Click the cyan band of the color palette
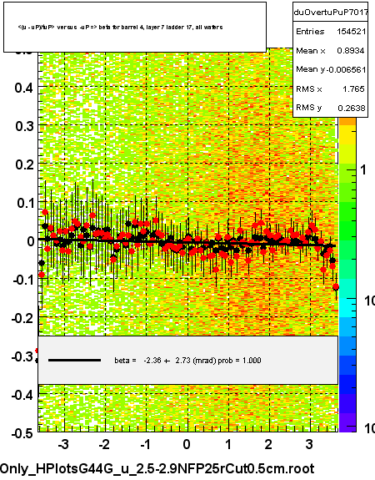The height and width of the screenshot is (480, 375). coord(347,308)
